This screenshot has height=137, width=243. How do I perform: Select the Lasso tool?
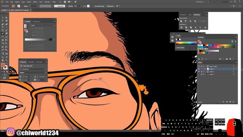point(6,21)
